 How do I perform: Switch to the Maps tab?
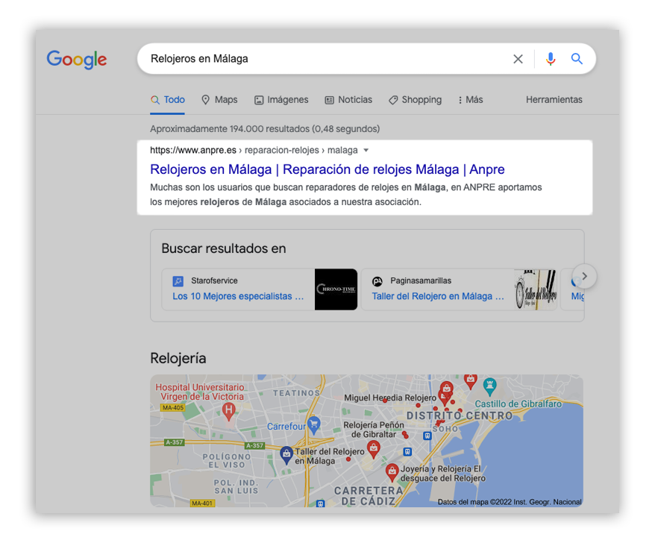(x=219, y=100)
